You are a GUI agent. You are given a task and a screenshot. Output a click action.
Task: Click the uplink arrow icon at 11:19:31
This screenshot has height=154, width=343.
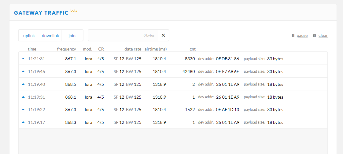click(23, 97)
